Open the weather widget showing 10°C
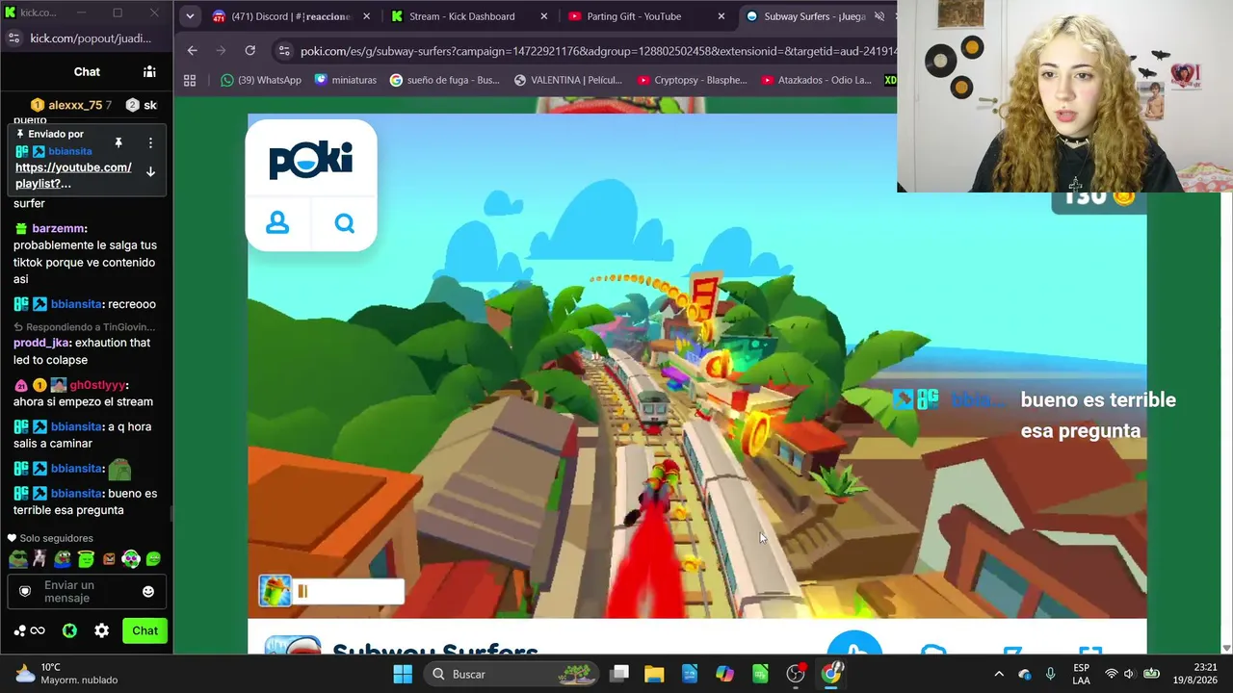The image size is (1233, 693). [66, 674]
